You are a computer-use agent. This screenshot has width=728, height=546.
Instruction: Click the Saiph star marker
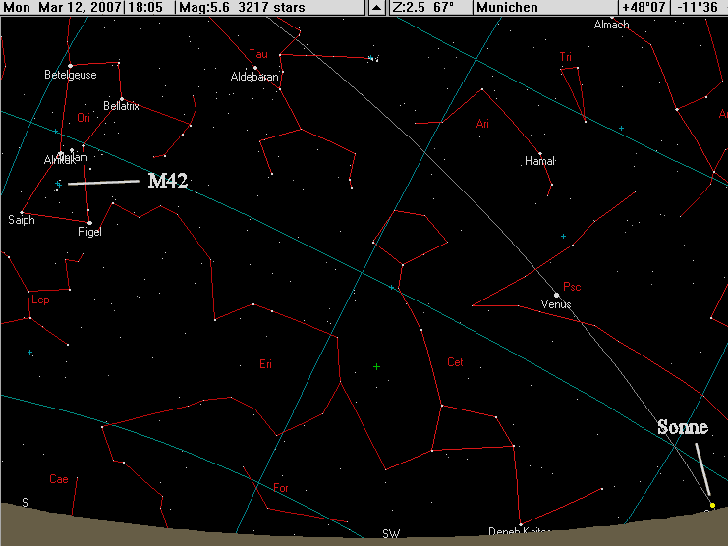22,212
